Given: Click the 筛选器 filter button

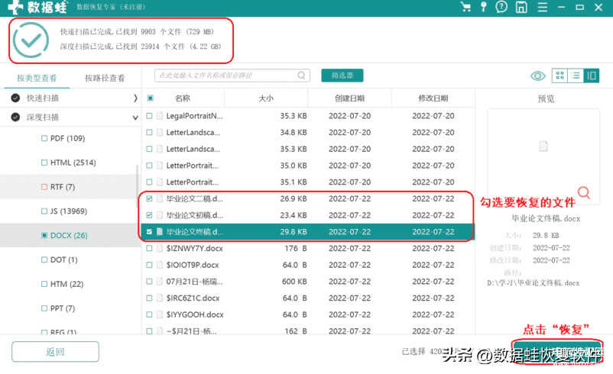Looking at the screenshot, I should pyautogui.click(x=342, y=76).
